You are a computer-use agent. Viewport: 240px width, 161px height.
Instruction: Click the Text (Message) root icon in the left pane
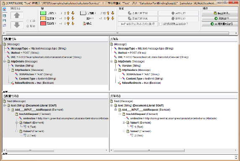[x=5, y=101]
